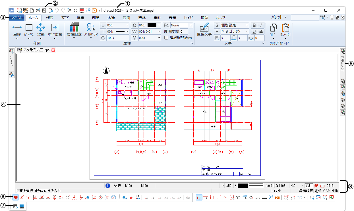Open the 電卓 calculator from status bar
This screenshot has height=211, width=354.
[x=319, y=191]
